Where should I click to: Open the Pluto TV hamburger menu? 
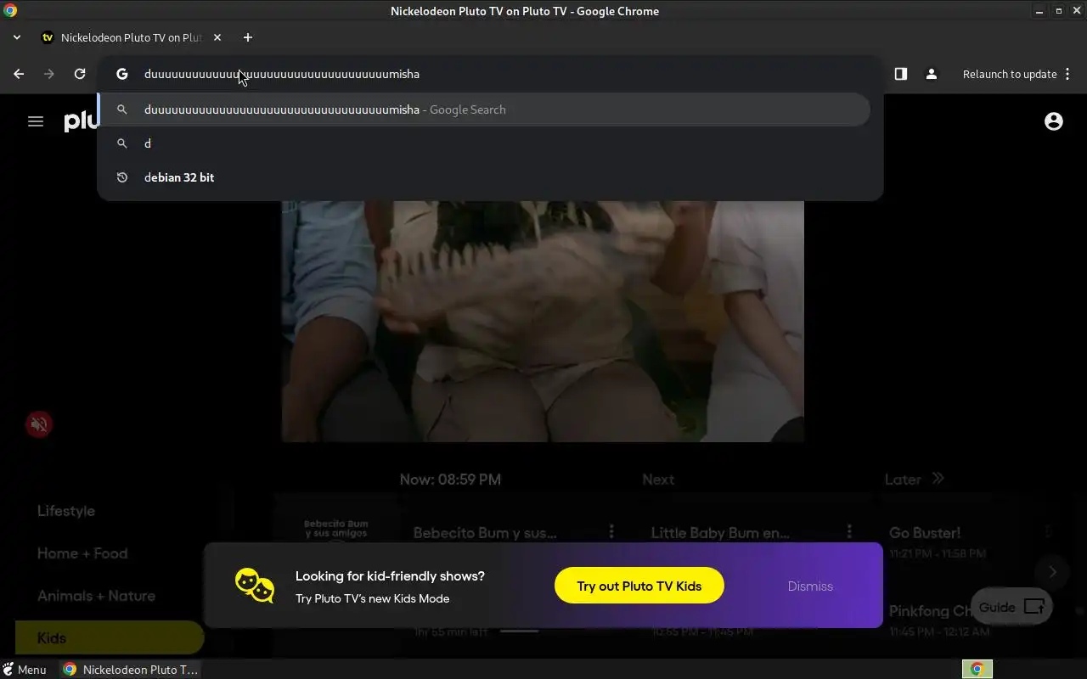[x=36, y=121]
